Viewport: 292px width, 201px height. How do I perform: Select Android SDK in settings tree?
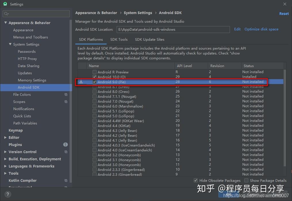tap(36, 87)
